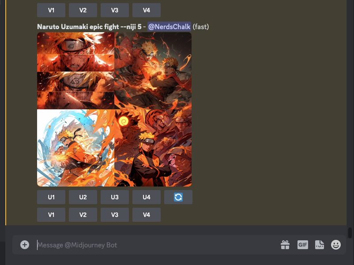354x265 pixels.
Task: Create variations with lower V3 button
Action: pos(115,215)
